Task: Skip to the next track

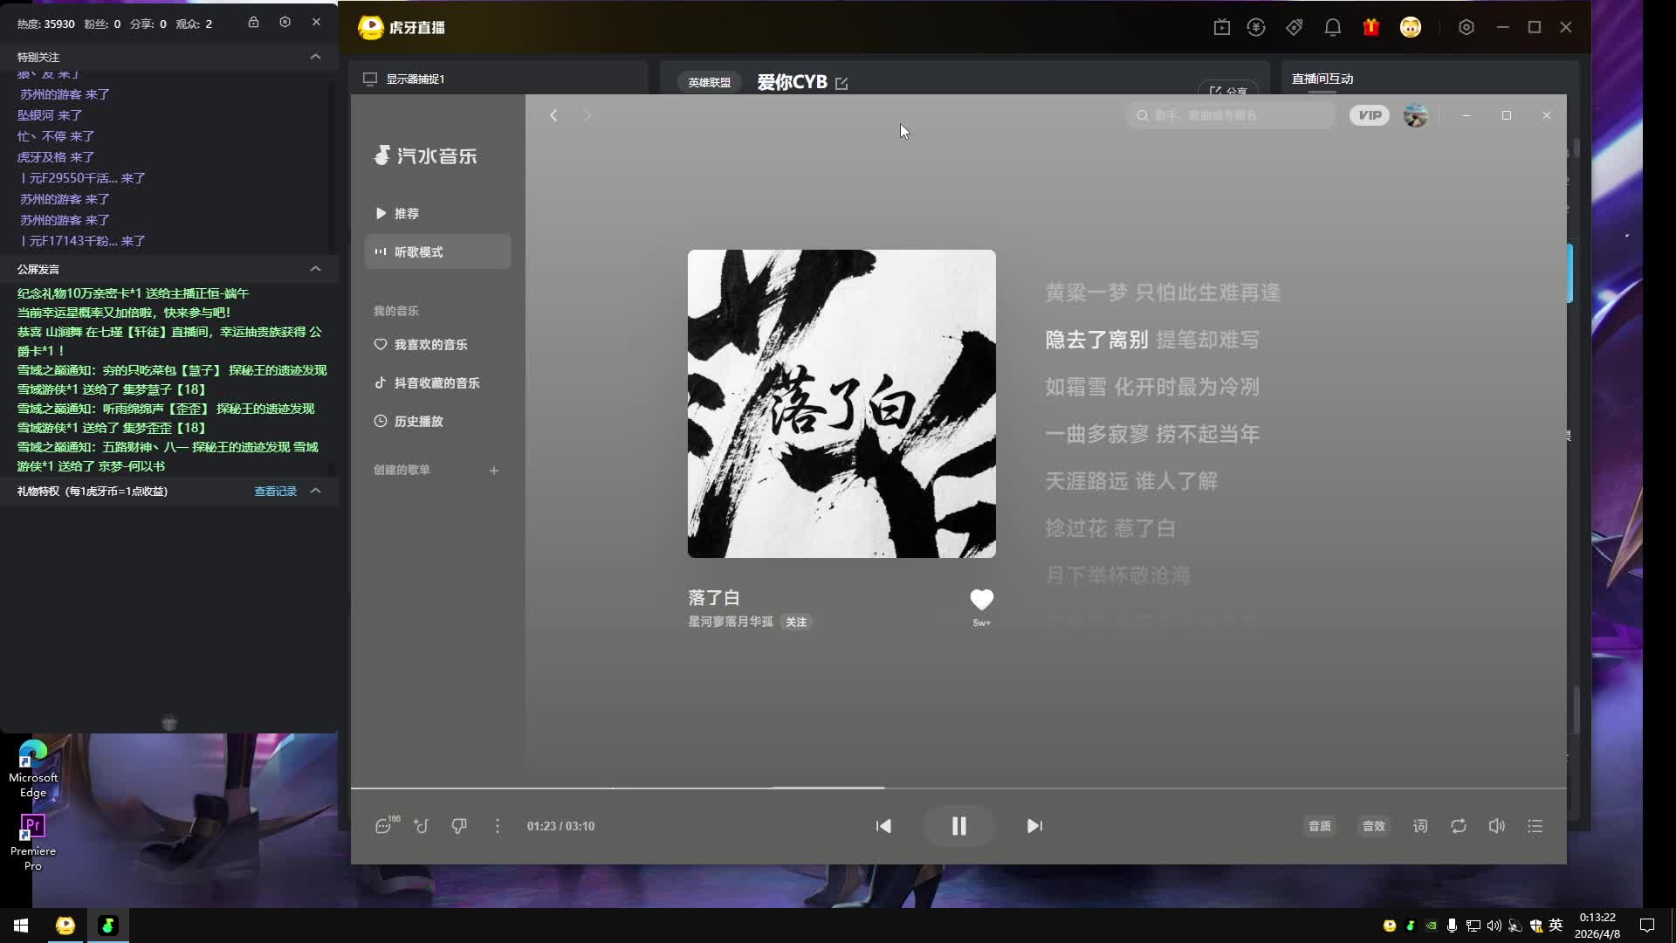Action: (1034, 826)
